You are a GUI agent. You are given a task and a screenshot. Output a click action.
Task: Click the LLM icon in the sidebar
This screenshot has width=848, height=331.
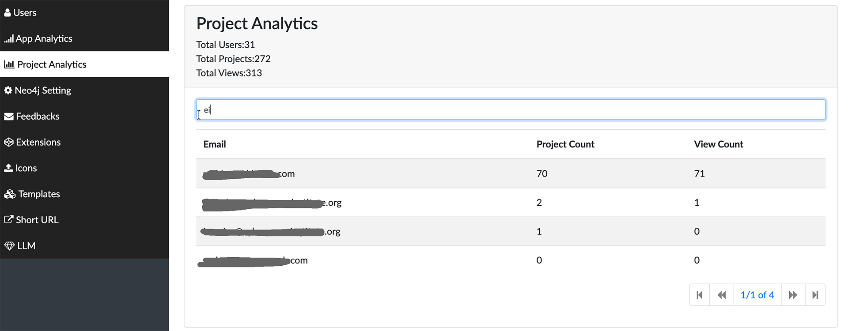[9, 245]
